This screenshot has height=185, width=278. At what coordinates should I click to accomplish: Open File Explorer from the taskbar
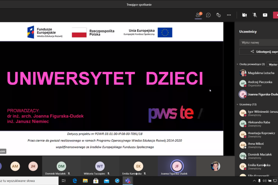click(x=85, y=181)
